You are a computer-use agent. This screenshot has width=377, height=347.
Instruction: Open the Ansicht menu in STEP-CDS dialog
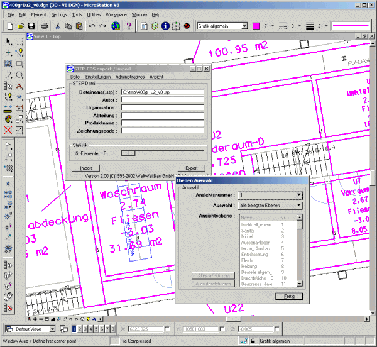pos(156,77)
